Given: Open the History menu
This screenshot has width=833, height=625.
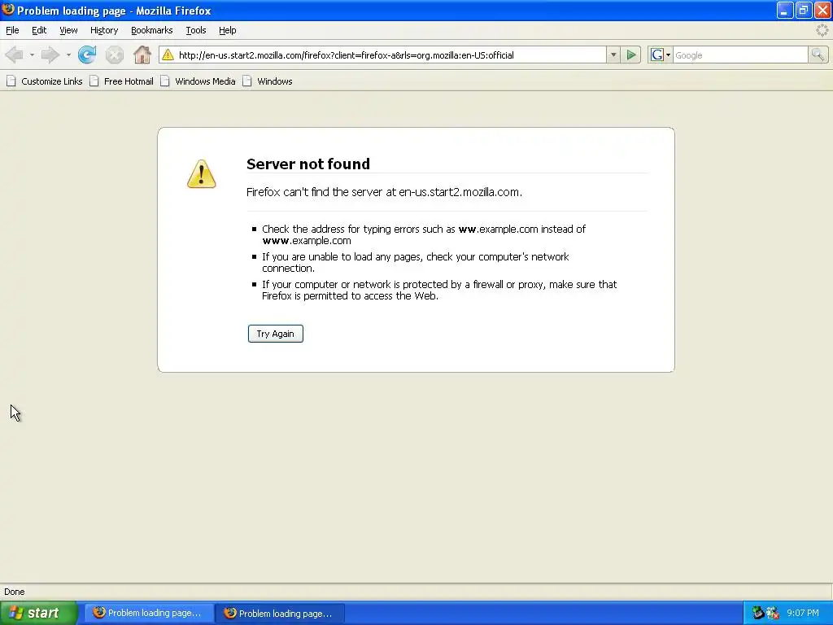Looking at the screenshot, I should click(x=104, y=30).
